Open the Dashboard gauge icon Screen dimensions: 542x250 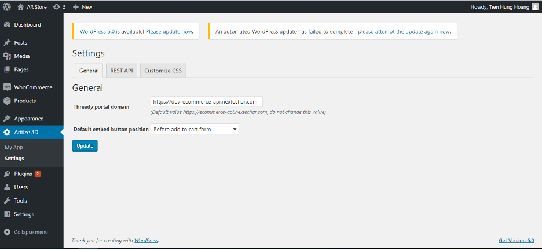click(7, 25)
